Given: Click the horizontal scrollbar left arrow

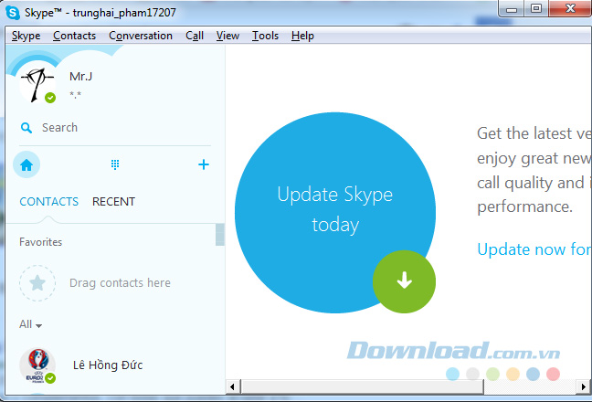Looking at the screenshot, I should click(232, 386).
